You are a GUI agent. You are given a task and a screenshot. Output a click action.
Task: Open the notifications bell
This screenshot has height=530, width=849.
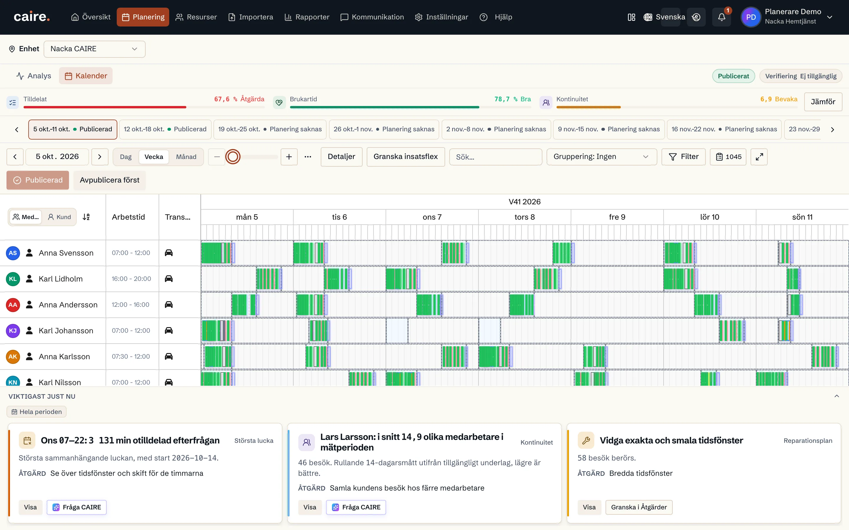721,17
